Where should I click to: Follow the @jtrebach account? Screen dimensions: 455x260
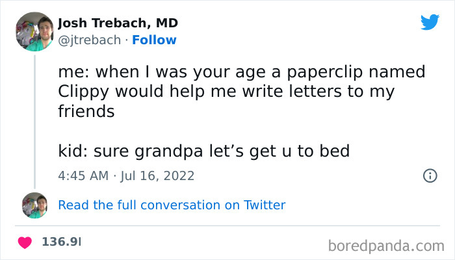tap(154, 40)
